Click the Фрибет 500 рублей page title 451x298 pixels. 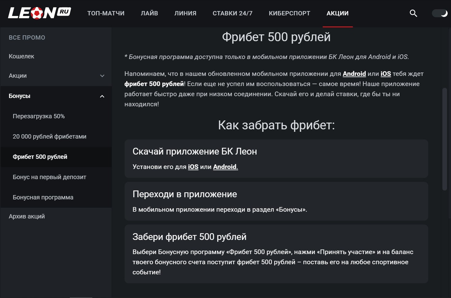tap(276, 37)
